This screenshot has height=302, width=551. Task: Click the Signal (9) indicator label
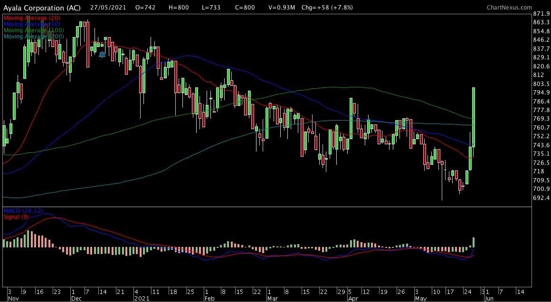(x=16, y=217)
